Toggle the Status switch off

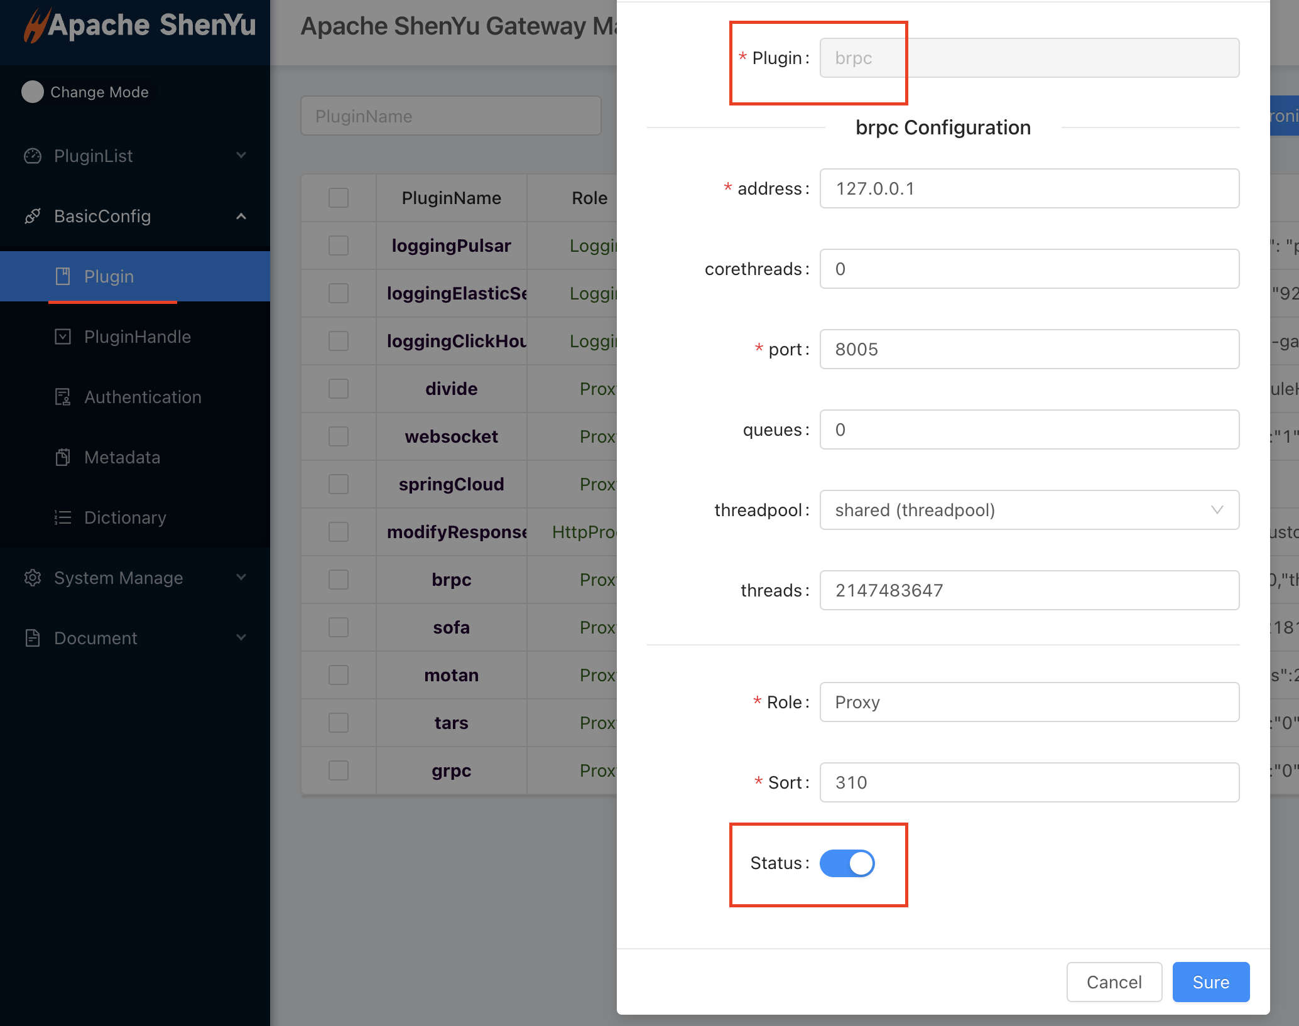[847, 863]
